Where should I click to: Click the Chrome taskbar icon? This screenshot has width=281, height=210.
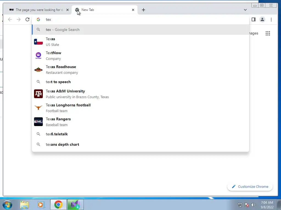coord(58,205)
